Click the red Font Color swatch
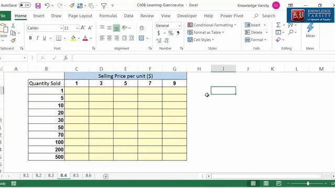 (85, 38)
